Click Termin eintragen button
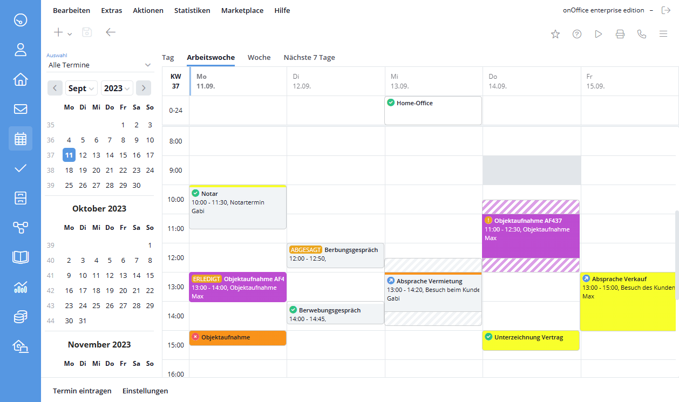 [82, 391]
